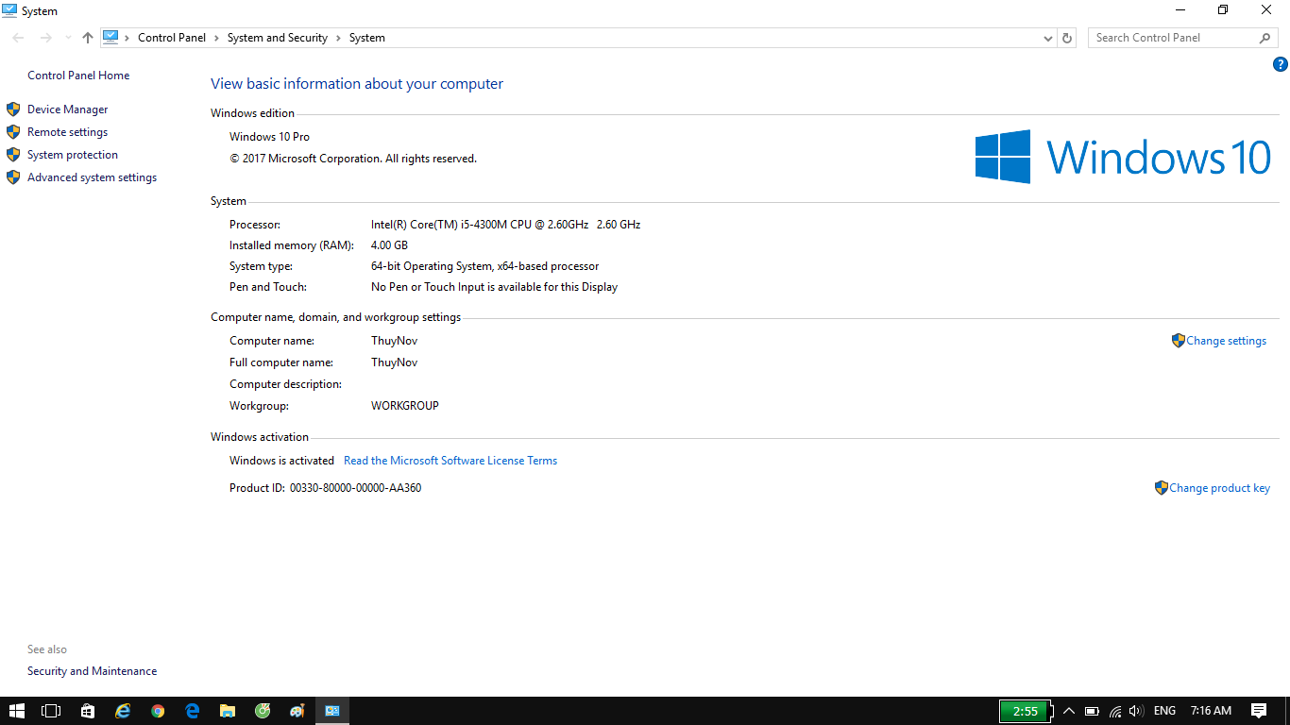Open the Action Center notifications icon
Viewport: 1290px width, 725px height.
click(1259, 711)
